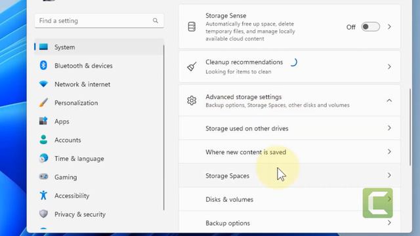Open Cleanup recommendations chevron arrow
420x236 pixels.
pos(389,67)
